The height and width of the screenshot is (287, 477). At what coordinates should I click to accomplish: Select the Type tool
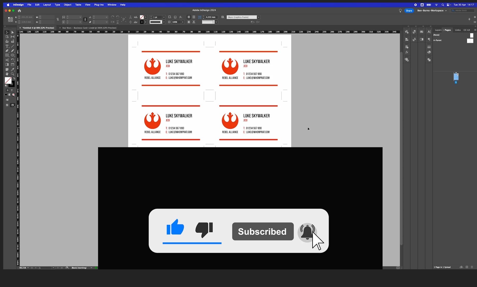7,46
